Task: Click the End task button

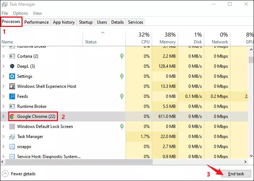Action: click(x=236, y=174)
